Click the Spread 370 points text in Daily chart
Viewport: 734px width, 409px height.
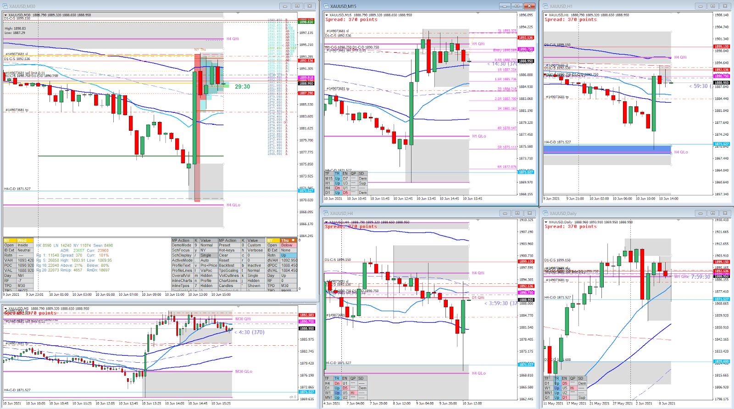[x=571, y=227]
